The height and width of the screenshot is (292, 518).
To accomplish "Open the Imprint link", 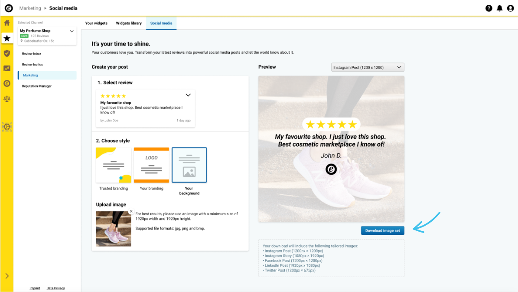I will pyautogui.click(x=35, y=288).
